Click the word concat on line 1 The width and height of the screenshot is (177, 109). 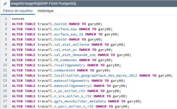click(x=18, y=19)
